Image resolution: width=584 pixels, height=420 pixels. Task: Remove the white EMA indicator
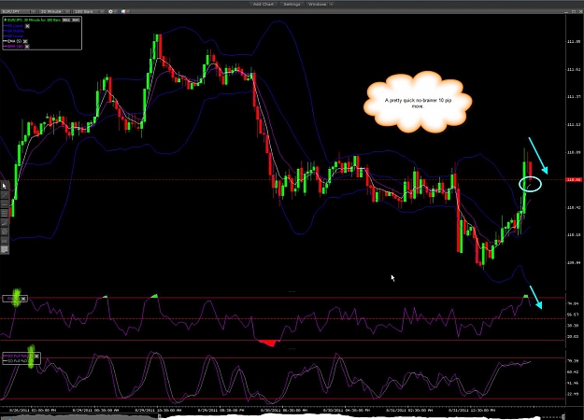[x=25, y=41]
